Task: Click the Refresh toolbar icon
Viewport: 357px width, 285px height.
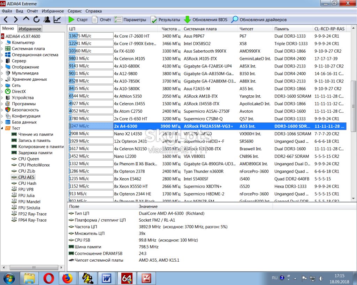Action: tap(36, 19)
